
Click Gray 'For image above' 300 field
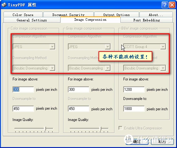pos(78,90)
